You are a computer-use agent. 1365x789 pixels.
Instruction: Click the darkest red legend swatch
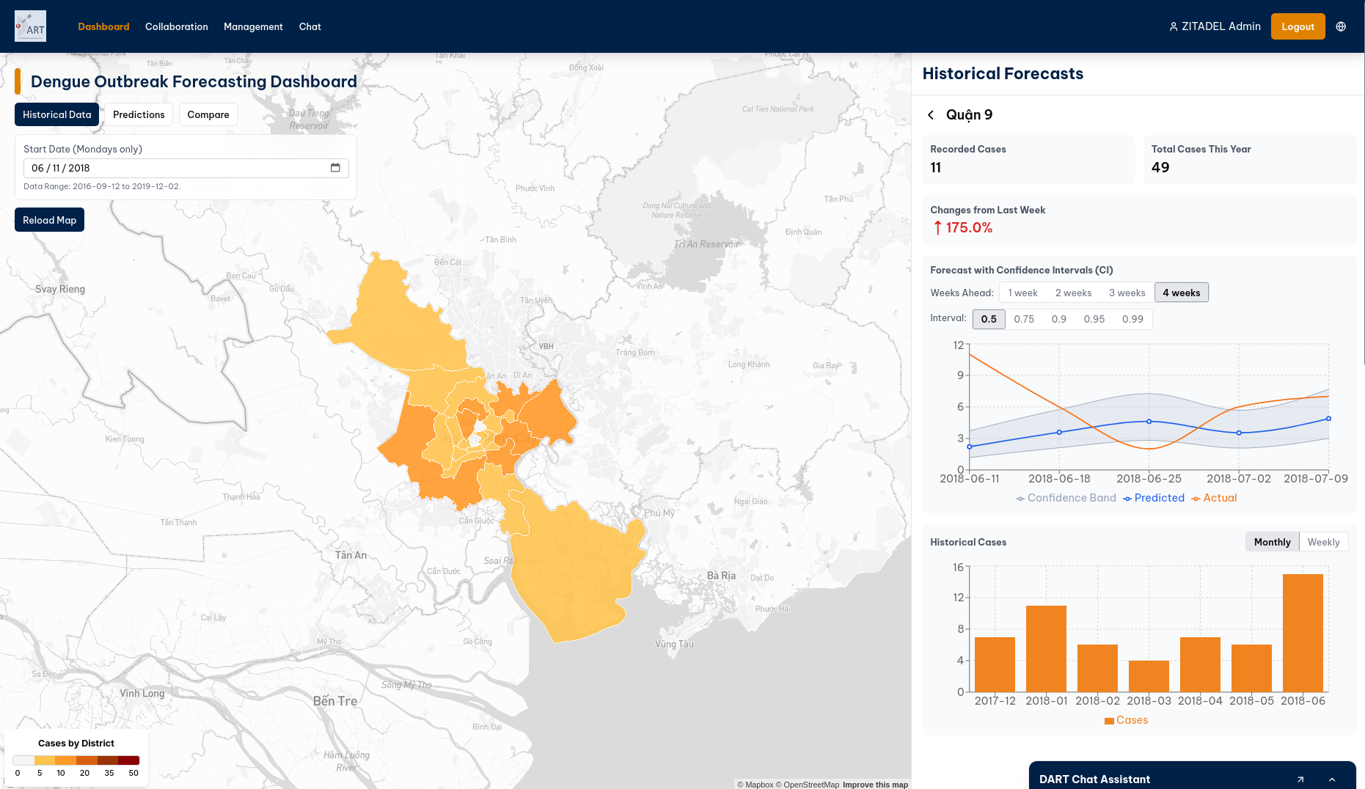(129, 760)
